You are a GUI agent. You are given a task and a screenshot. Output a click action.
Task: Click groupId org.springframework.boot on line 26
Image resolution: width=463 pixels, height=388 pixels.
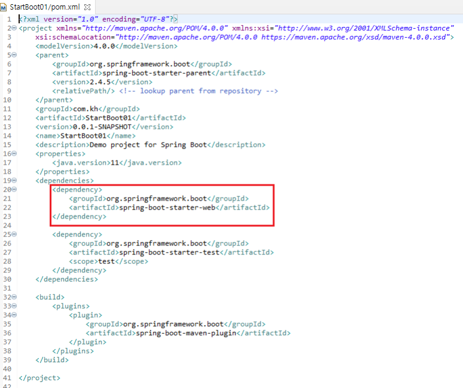pyautogui.click(x=156, y=243)
